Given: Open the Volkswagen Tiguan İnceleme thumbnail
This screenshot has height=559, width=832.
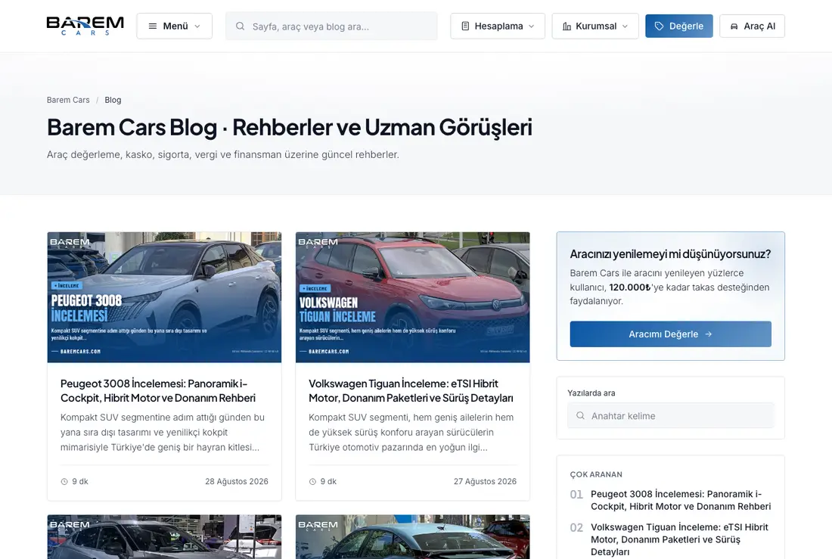Looking at the screenshot, I should coord(413,297).
